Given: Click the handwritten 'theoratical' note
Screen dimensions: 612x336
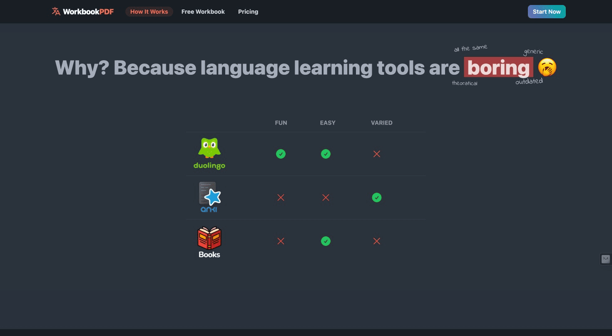Looking at the screenshot, I should coord(465,83).
